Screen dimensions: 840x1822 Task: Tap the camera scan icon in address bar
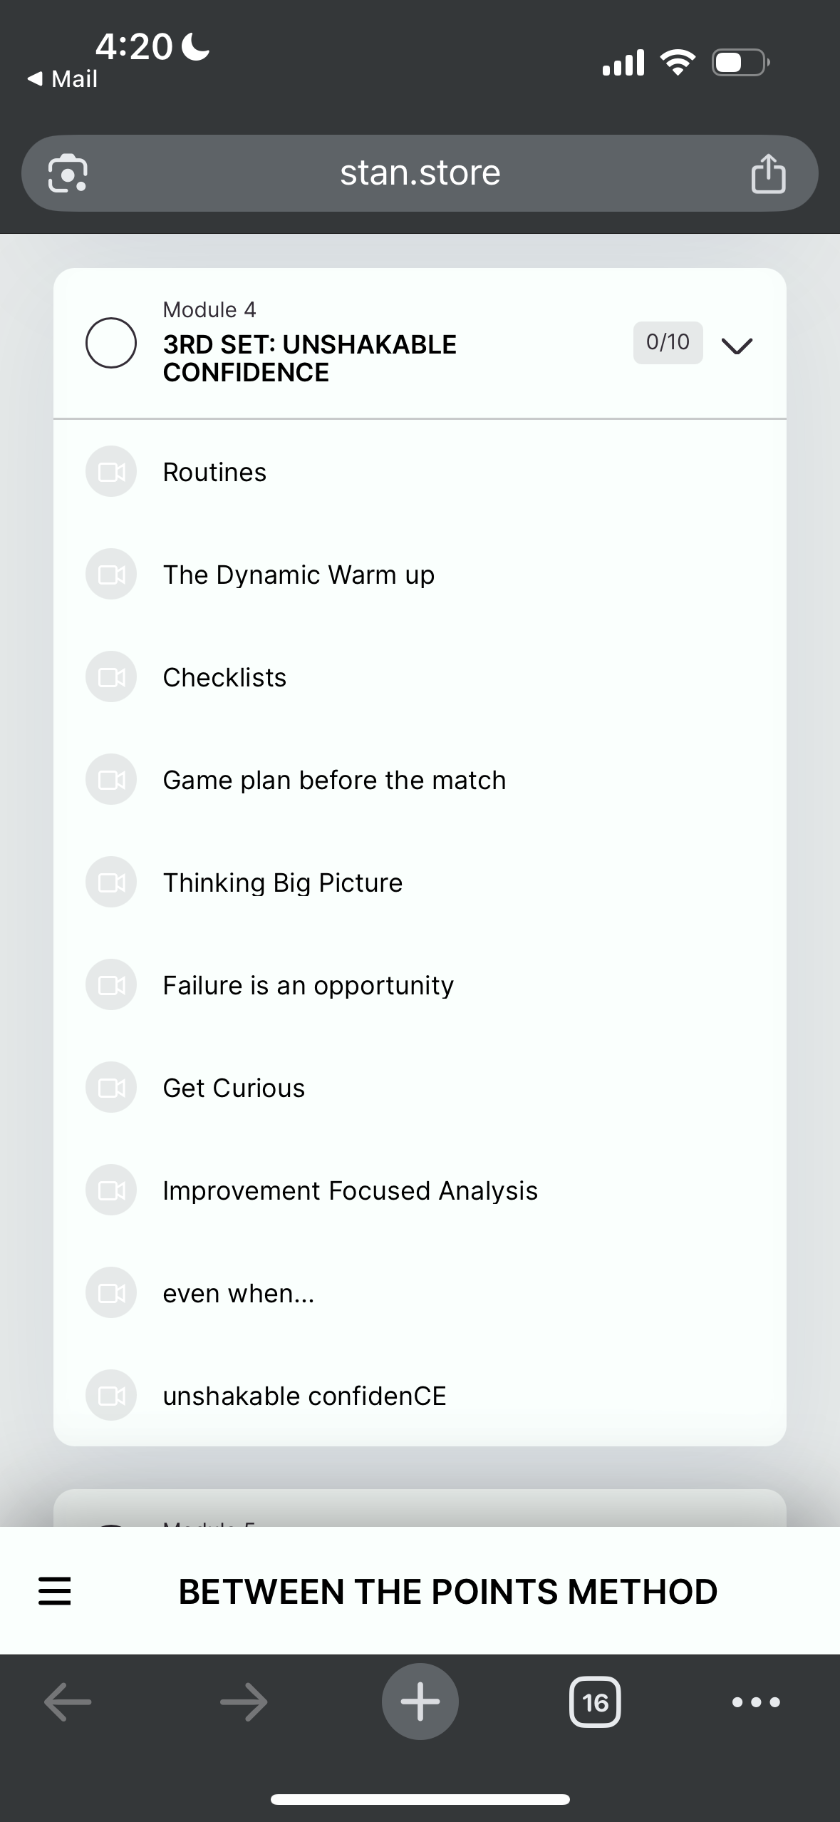click(x=68, y=174)
